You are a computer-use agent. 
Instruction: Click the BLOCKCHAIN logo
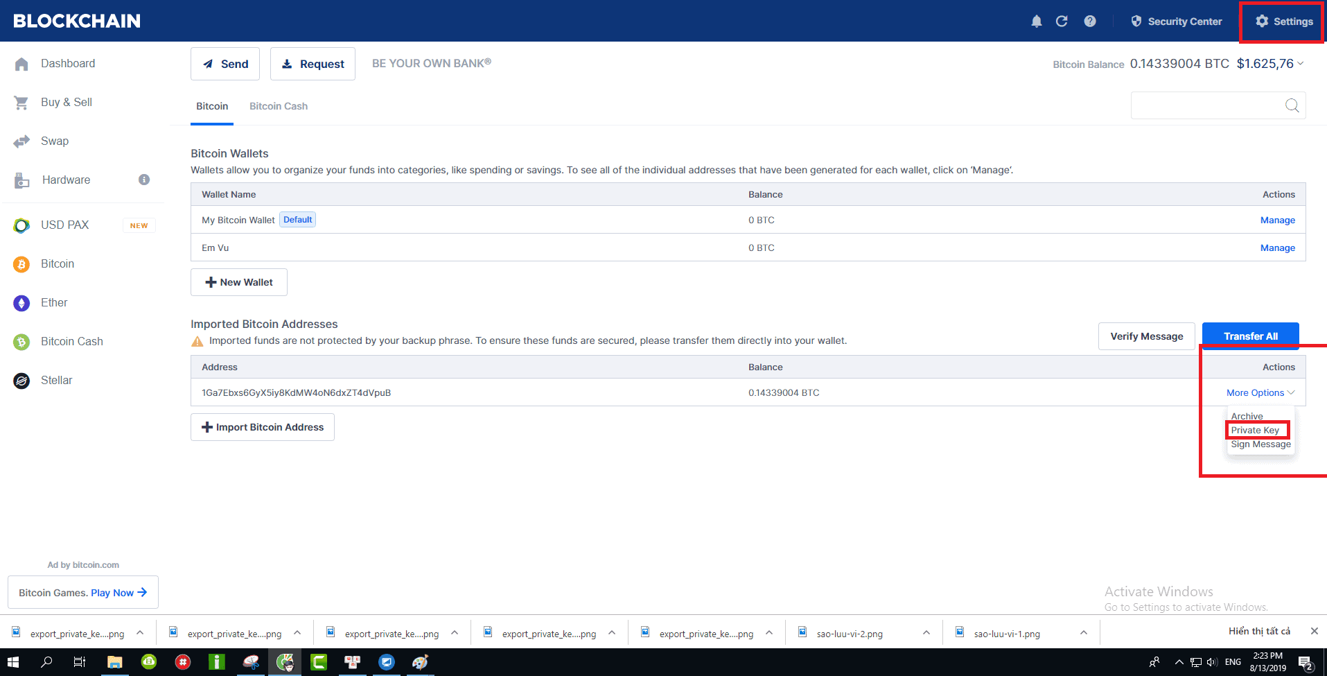(77, 21)
